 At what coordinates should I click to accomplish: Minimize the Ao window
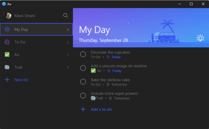179,4
